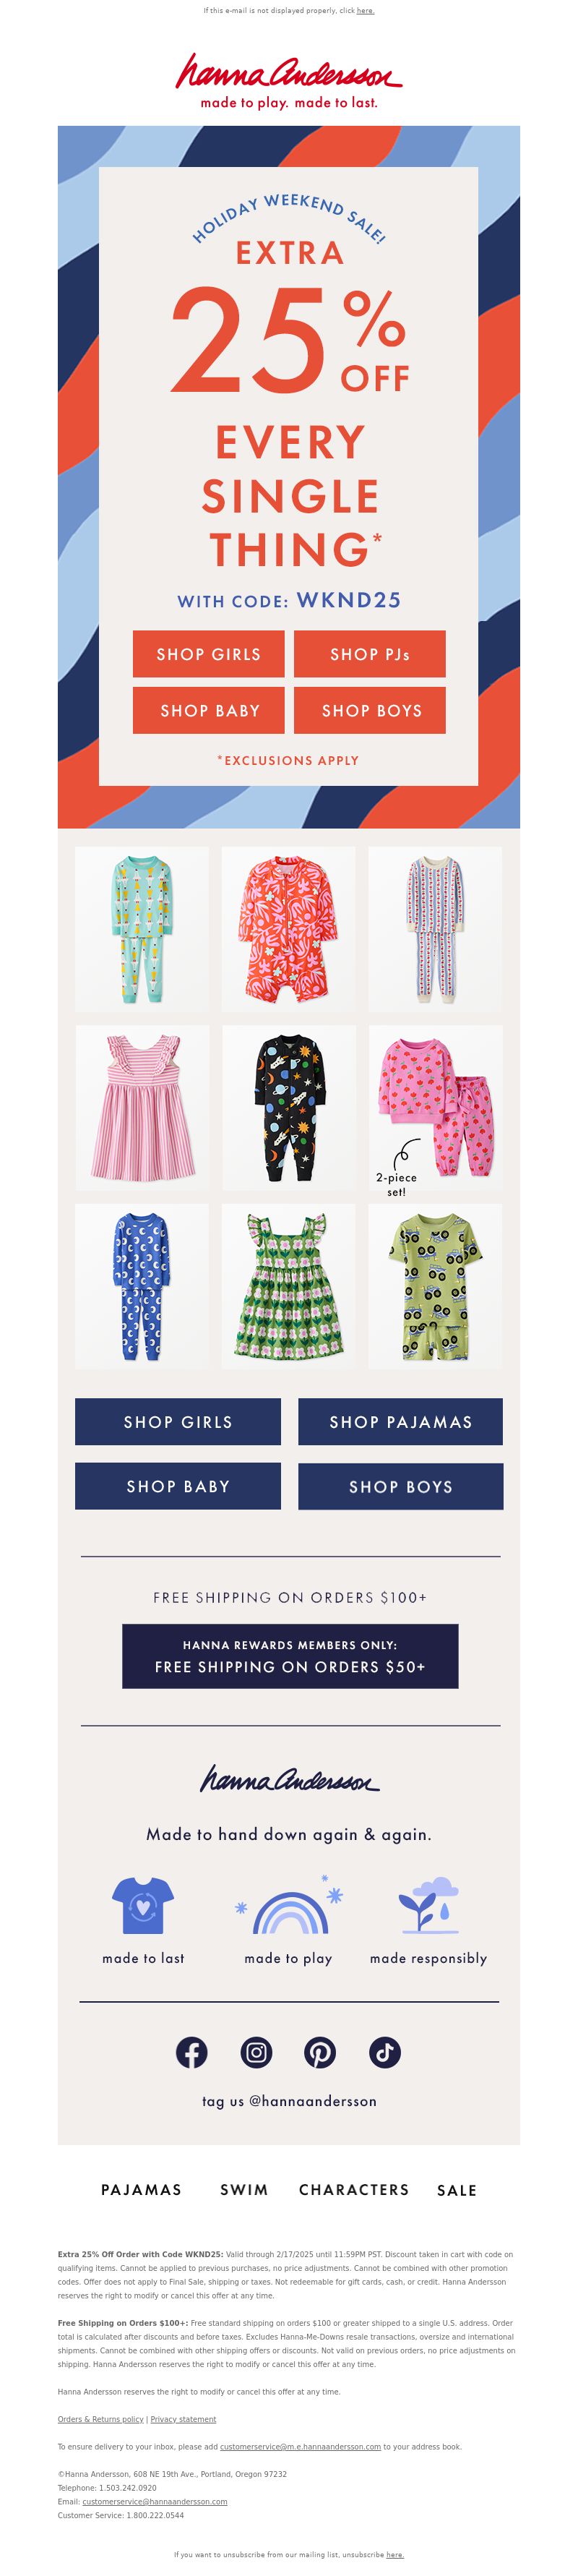Open the TikTok social icon

click(x=385, y=2053)
